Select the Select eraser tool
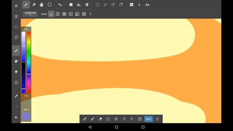This screenshot has height=131, width=233. pos(121,5)
